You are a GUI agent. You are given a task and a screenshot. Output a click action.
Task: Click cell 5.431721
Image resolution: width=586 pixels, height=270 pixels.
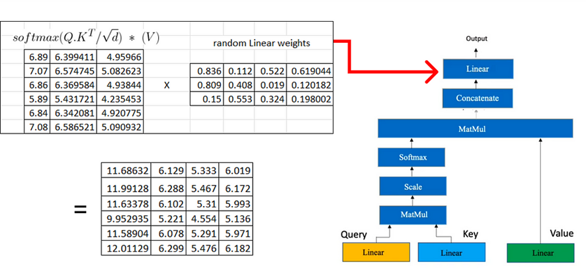pyautogui.click(x=73, y=99)
